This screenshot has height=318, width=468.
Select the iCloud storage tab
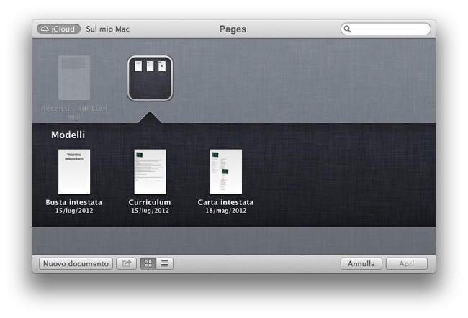(x=58, y=29)
